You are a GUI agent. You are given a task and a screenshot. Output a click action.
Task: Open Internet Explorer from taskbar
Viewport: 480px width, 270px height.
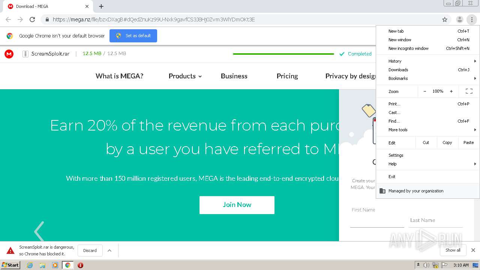[30, 265]
